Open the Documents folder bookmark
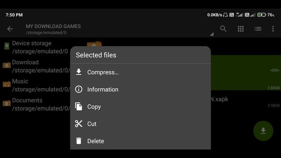The height and width of the screenshot is (158, 281). [36, 104]
